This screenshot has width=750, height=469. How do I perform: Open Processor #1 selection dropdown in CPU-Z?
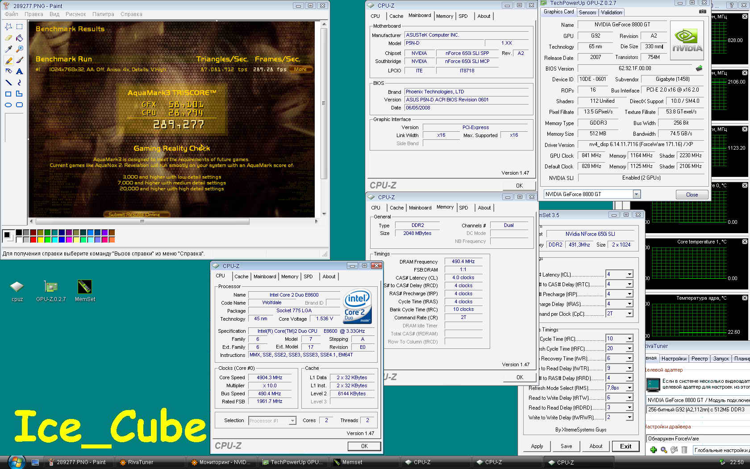coord(292,421)
